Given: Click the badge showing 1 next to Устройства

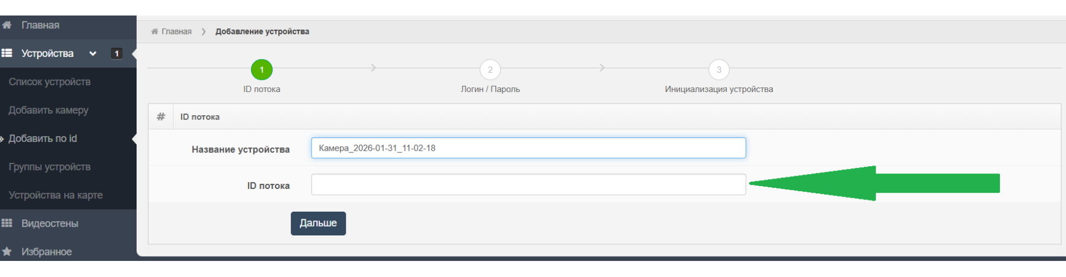Looking at the screenshot, I should (117, 53).
